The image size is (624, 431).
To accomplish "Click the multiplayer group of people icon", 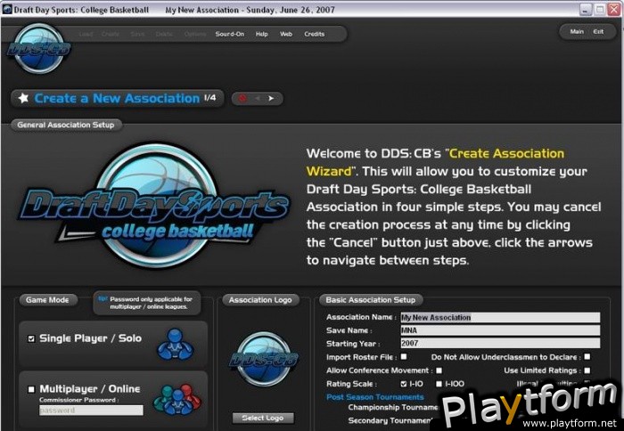I will coord(173,396).
